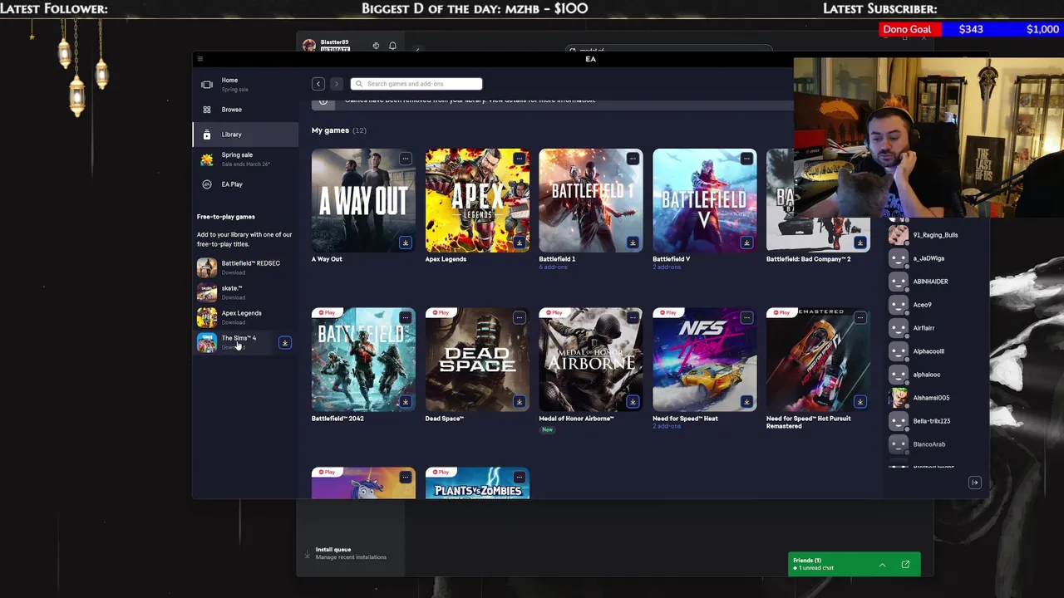This screenshot has height=598, width=1064.
Task: Pop out the Friends chat window
Action: coord(905,565)
